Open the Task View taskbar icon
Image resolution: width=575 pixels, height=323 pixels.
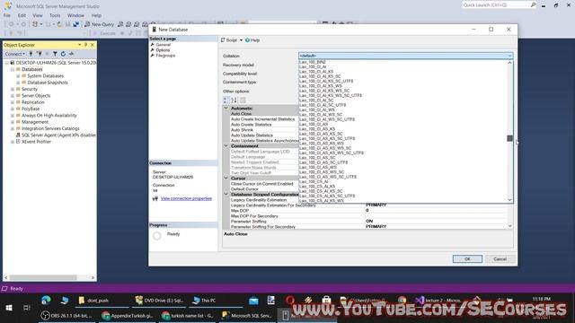coord(26,308)
